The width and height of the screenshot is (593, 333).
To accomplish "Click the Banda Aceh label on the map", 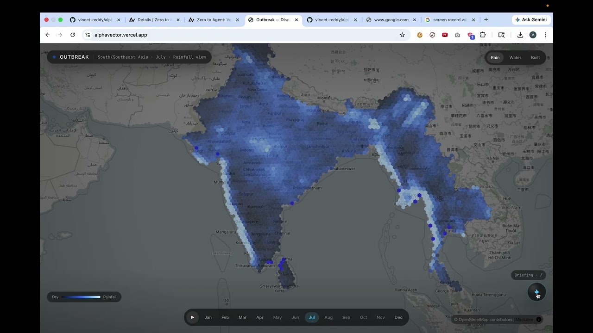I will 406,290.
